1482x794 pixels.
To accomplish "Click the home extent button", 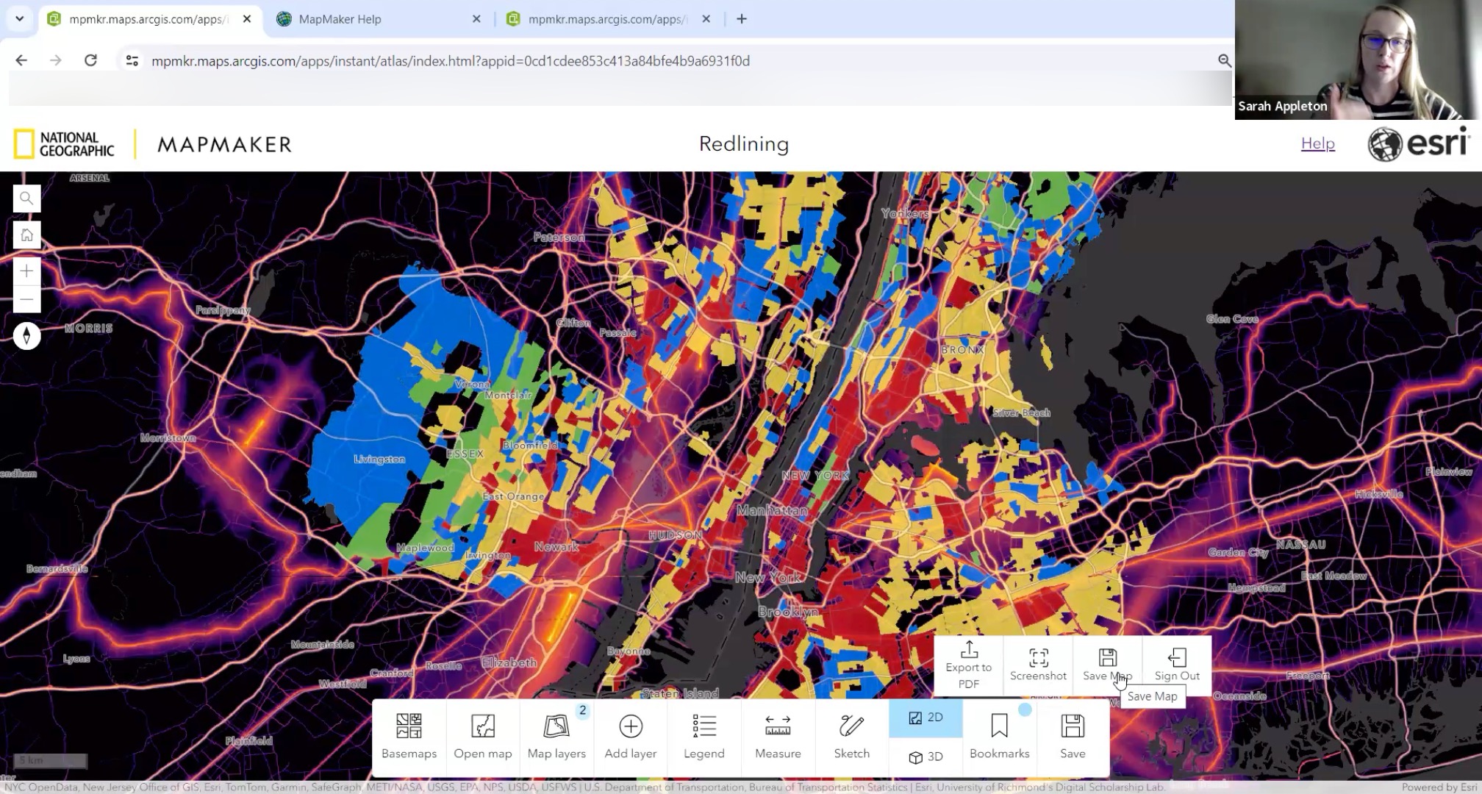I will [x=26, y=235].
